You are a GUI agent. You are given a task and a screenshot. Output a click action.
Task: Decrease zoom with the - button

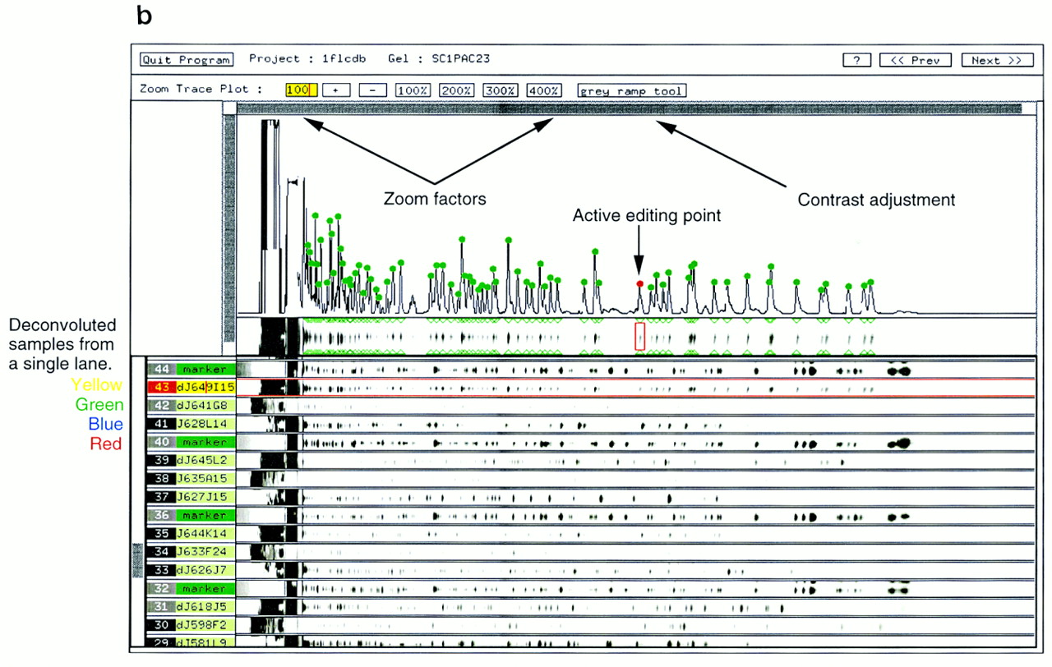point(372,90)
